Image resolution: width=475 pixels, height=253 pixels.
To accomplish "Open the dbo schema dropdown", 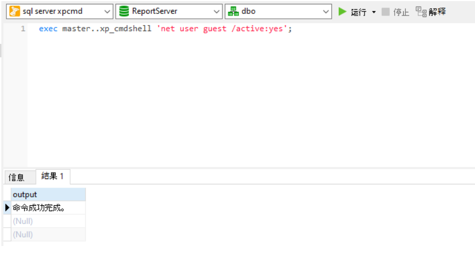I will tap(325, 12).
